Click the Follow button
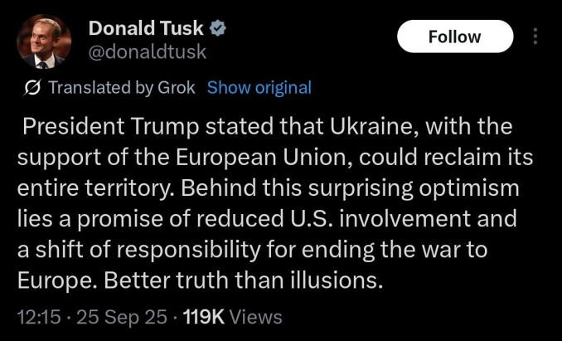 [x=454, y=37]
